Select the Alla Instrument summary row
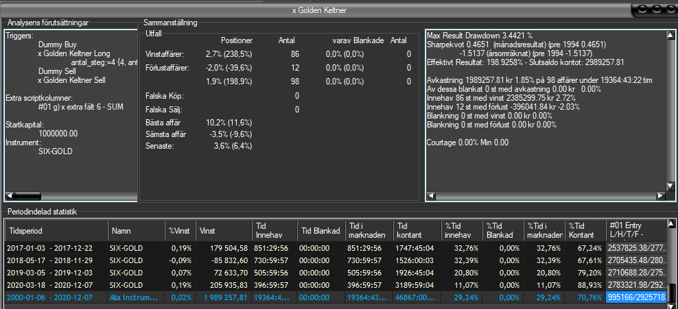The width and height of the screenshot is (678, 309). (x=136, y=297)
